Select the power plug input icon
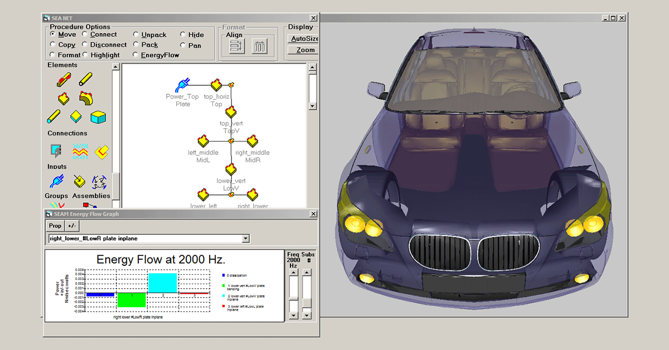The height and width of the screenshot is (350, 669). [57, 180]
